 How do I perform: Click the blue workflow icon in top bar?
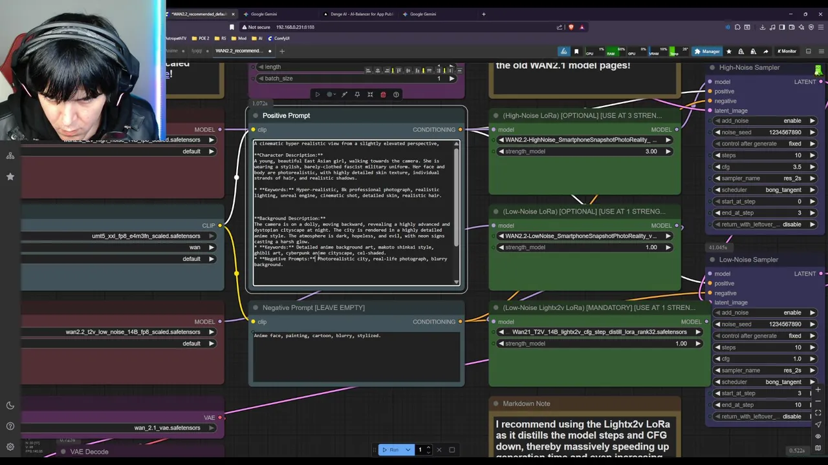(564, 51)
